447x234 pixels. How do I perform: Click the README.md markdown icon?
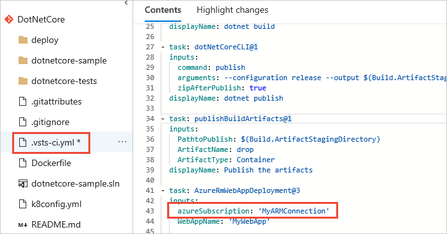tap(23, 225)
